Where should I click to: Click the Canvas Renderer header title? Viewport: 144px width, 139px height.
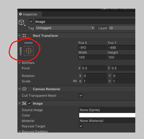pos(47,89)
